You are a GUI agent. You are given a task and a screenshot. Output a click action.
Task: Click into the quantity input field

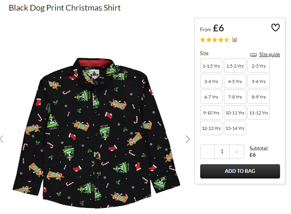click(x=222, y=152)
